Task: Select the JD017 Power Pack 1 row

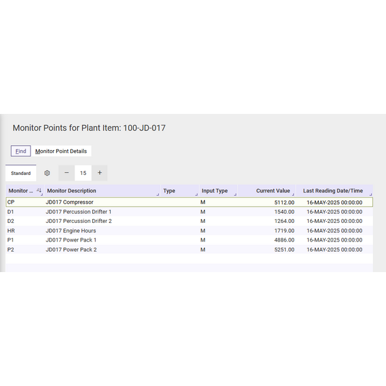Action: coord(71,240)
